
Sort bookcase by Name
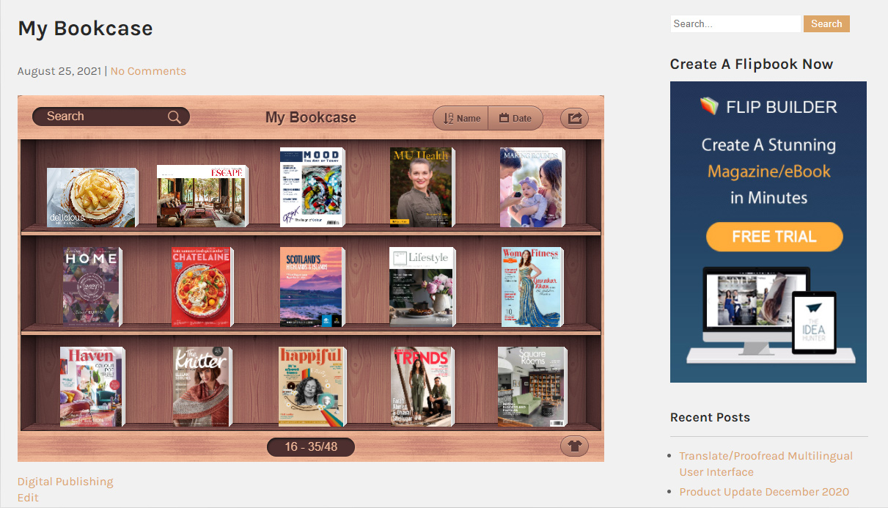click(461, 118)
